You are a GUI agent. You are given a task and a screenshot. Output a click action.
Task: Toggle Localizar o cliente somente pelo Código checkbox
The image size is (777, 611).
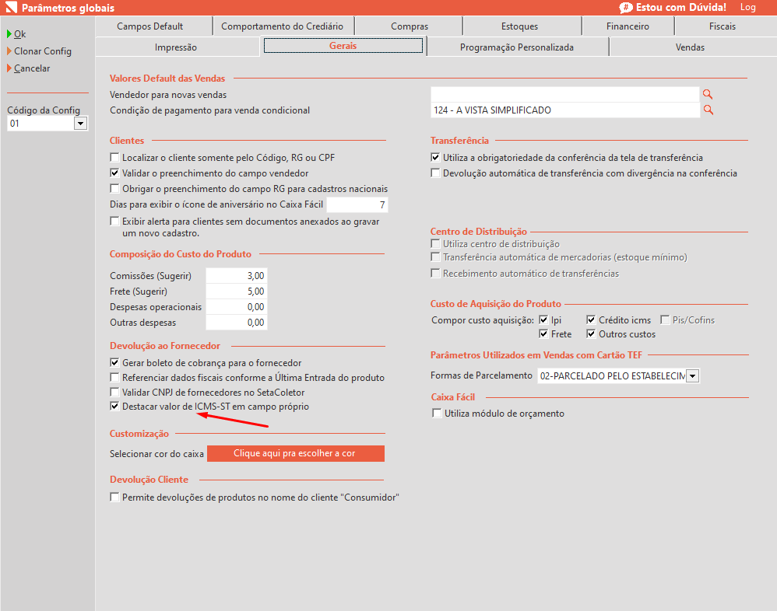(114, 157)
